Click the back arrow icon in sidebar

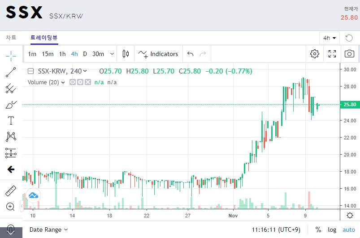click(11, 169)
